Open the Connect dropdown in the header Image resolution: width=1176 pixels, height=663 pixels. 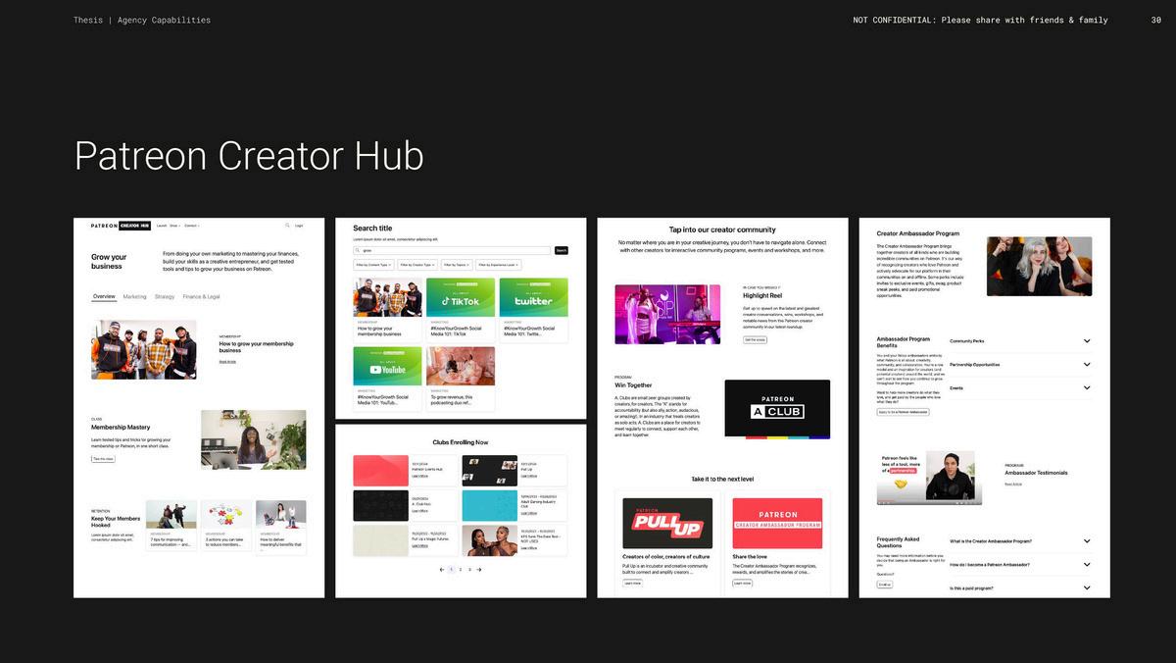pyautogui.click(x=192, y=226)
